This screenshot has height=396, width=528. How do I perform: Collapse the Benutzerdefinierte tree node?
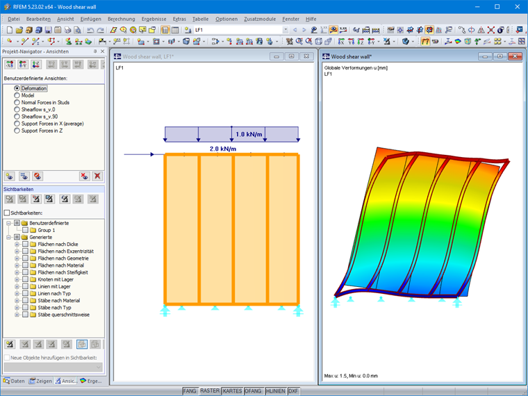click(9, 223)
